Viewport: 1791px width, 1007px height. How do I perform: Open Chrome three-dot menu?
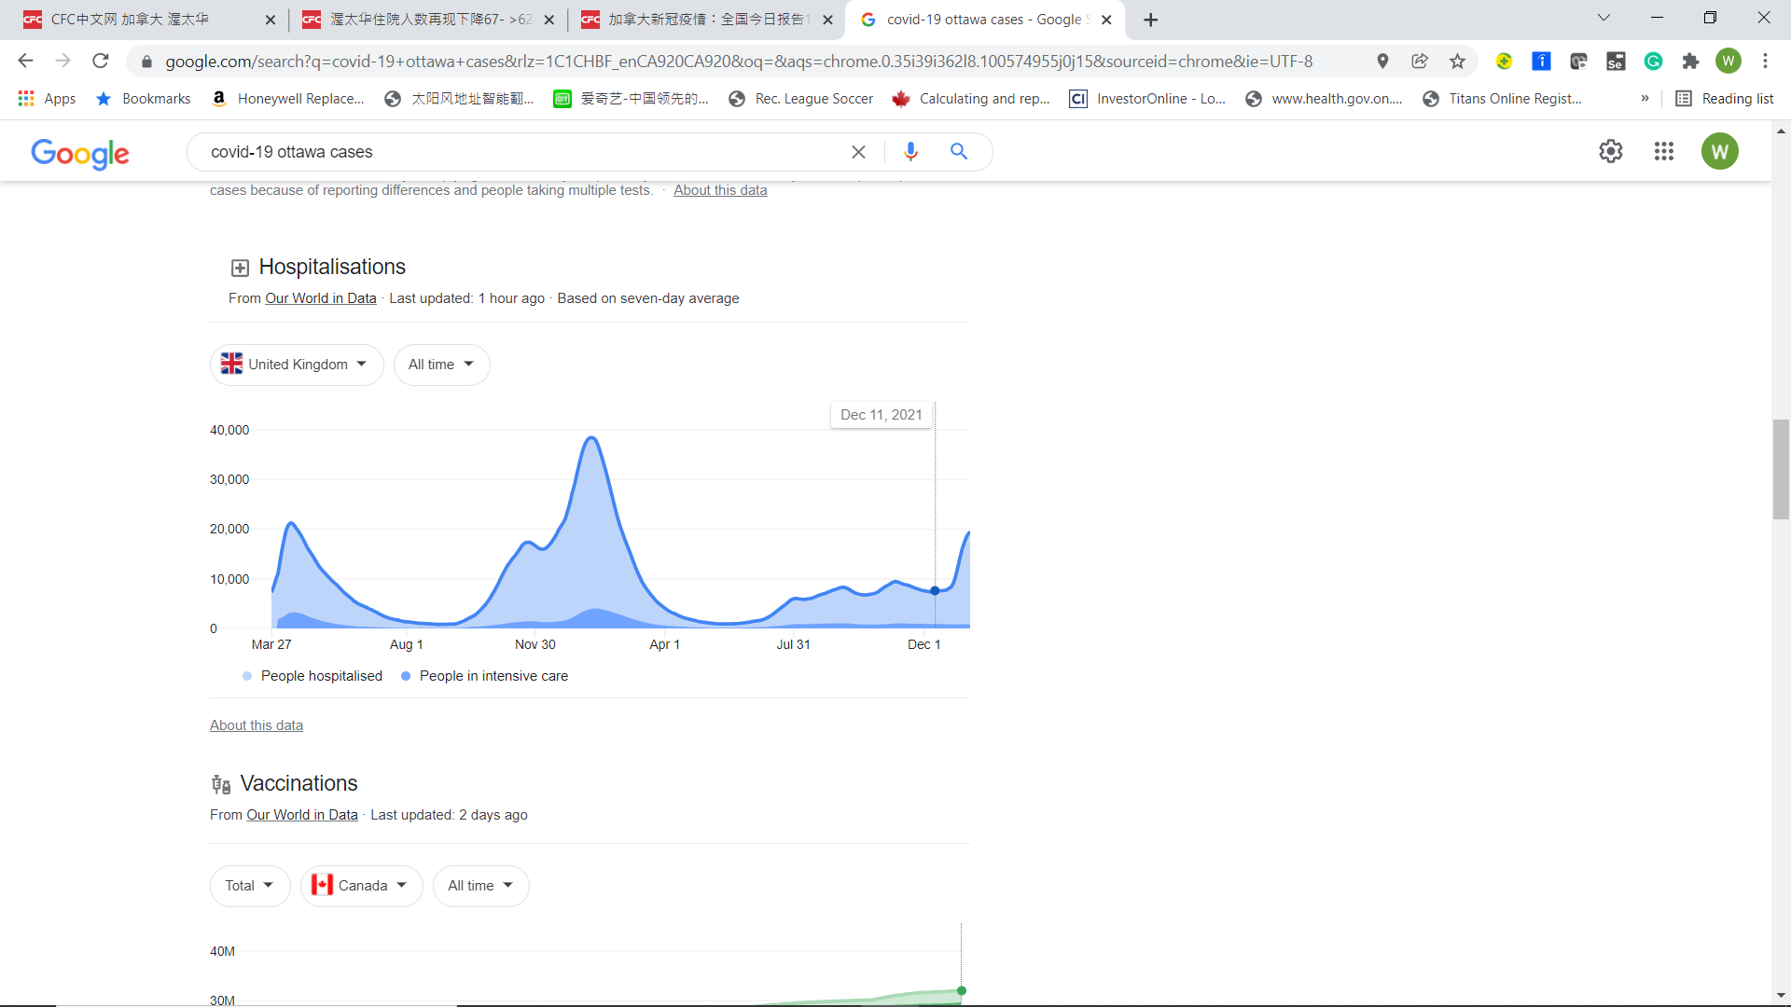(1765, 61)
